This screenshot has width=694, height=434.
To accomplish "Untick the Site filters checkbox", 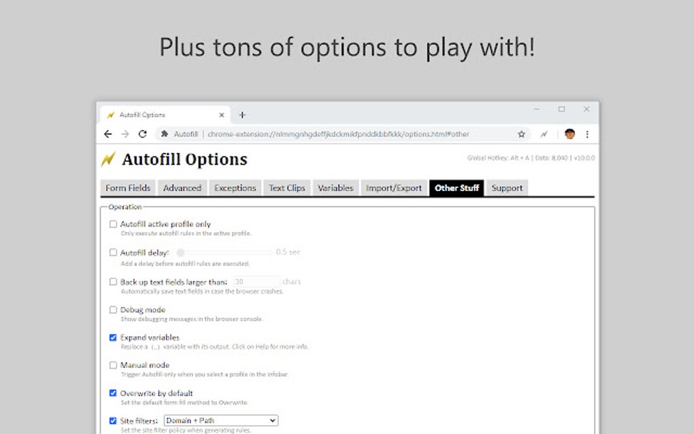I will [x=113, y=420].
